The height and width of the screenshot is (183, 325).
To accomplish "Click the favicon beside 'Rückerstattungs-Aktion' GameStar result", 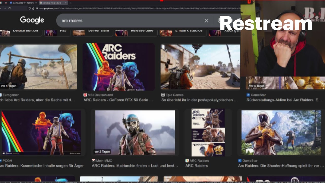I will click(x=248, y=95).
